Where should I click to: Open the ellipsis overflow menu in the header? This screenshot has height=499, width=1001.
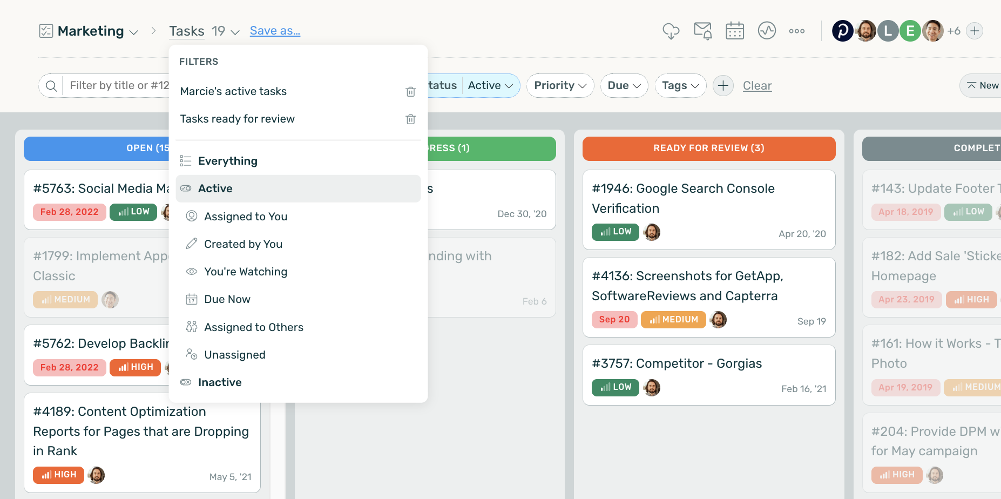[x=797, y=31]
